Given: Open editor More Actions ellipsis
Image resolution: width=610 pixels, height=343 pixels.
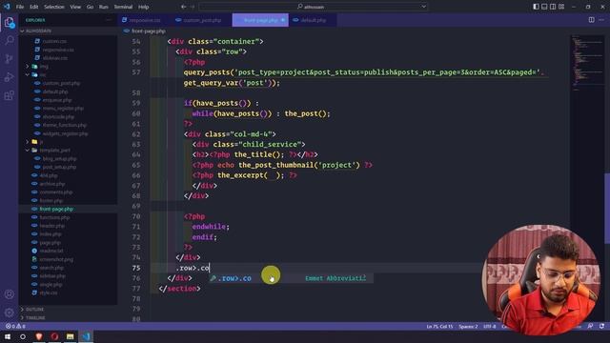Looking at the screenshot, I should (601, 20).
